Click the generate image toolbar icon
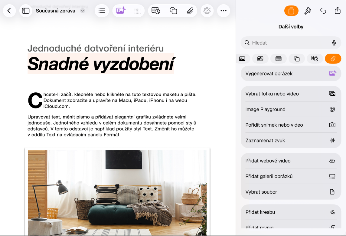 click(x=121, y=11)
